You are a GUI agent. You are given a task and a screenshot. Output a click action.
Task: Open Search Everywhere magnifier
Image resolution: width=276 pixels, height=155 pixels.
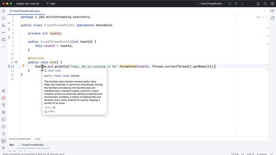pyautogui.click(x=265, y=3)
